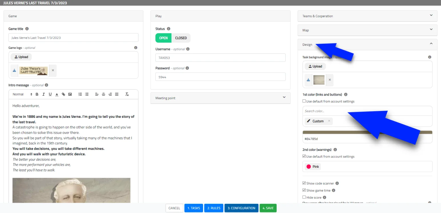Show info for Intro message

click(x=47, y=85)
